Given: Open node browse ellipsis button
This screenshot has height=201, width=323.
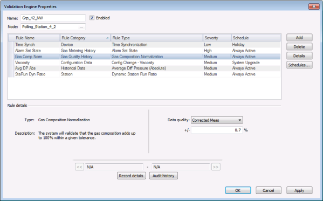Looking at the screenshot, I should pos(81,27).
